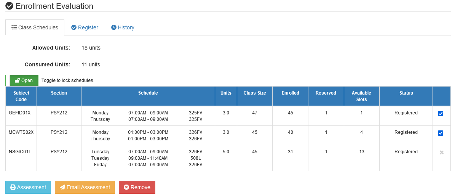Click room 508L in the schedule
455x196 pixels.
(x=195, y=158)
